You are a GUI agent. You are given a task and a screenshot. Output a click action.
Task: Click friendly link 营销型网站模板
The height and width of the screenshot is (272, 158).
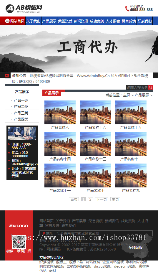[x=79, y=266]
